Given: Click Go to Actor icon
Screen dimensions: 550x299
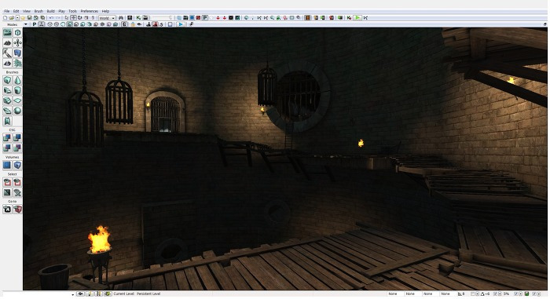Looking at the screenshot, I should pyautogui.click(x=7, y=210).
